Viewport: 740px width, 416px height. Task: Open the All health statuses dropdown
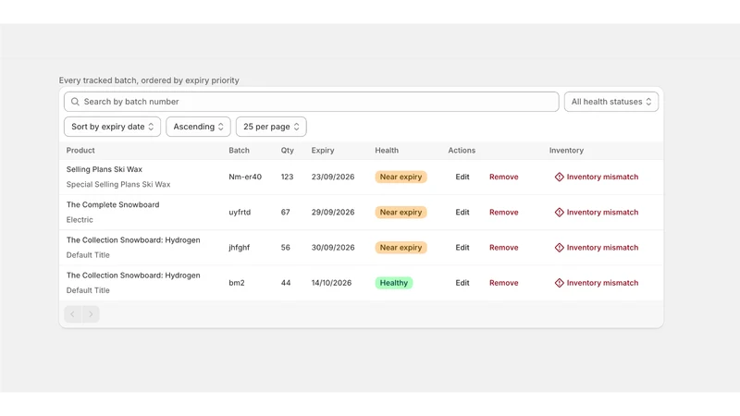[611, 102]
